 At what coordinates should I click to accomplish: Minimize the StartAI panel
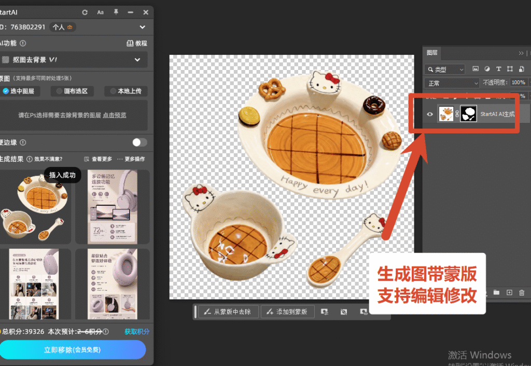[x=130, y=12]
